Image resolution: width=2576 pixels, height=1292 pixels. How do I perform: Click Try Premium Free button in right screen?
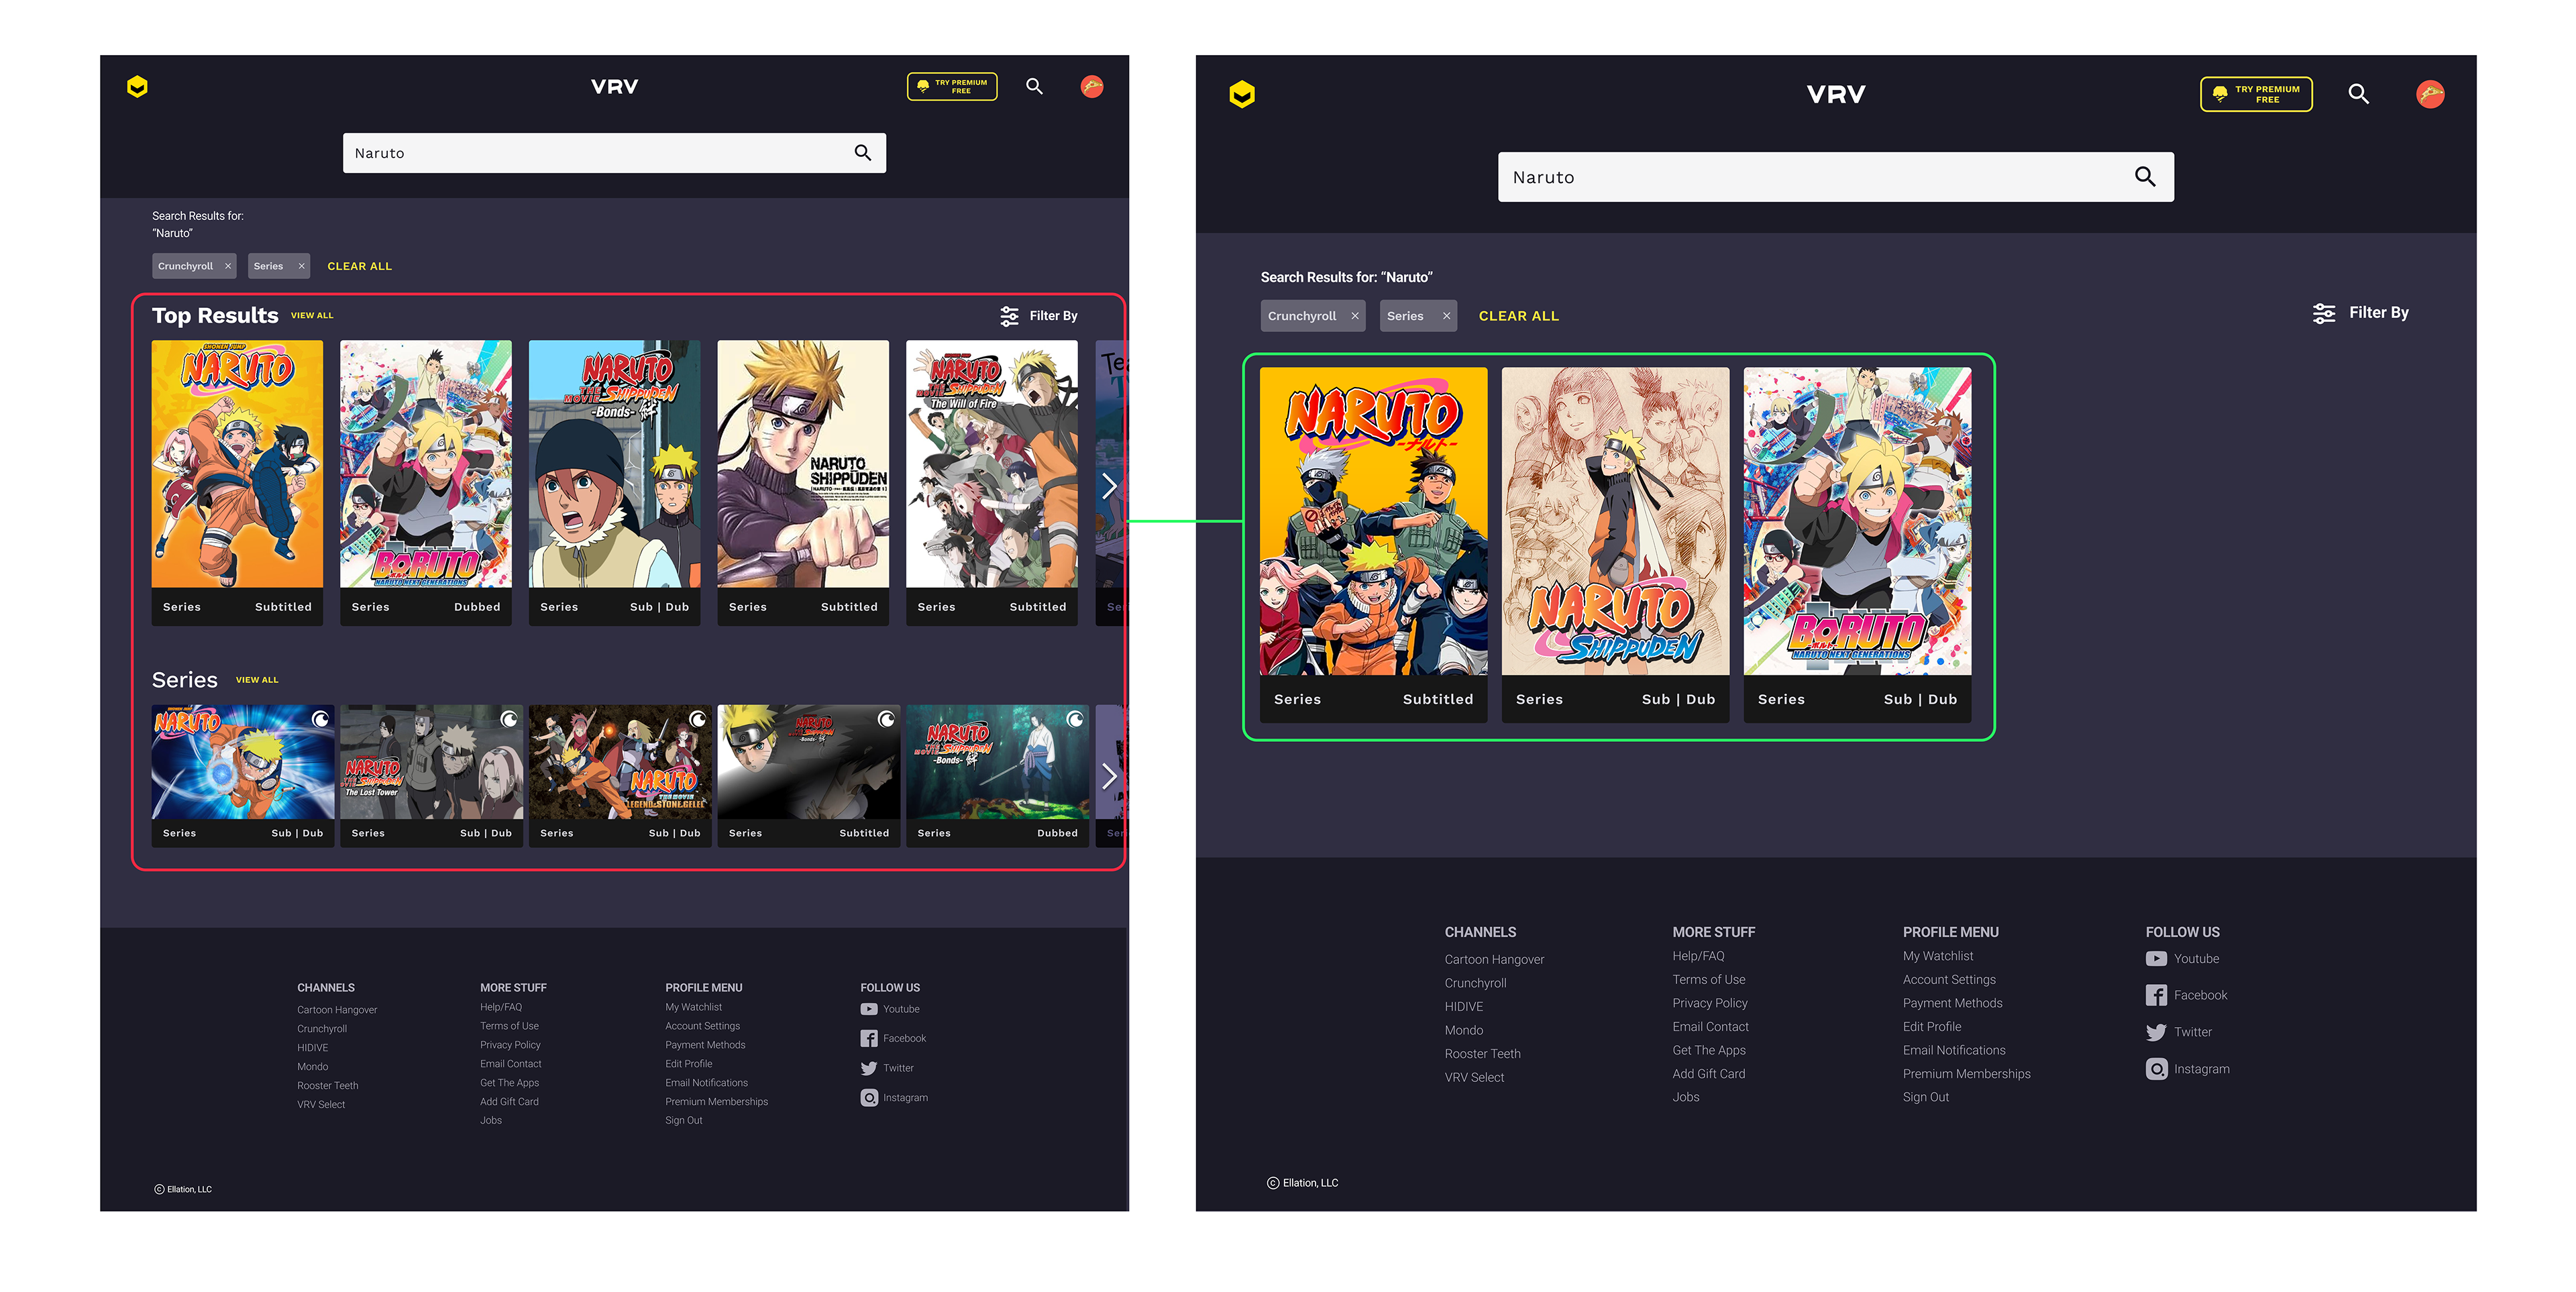click(x=2256, y=94)
